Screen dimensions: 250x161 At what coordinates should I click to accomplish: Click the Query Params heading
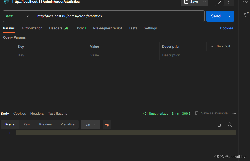14,37
